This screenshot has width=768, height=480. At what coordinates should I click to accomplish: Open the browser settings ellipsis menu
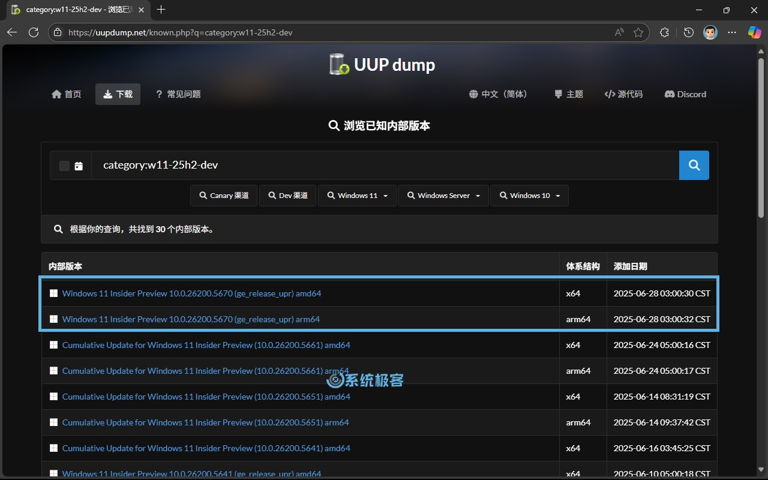732,32
